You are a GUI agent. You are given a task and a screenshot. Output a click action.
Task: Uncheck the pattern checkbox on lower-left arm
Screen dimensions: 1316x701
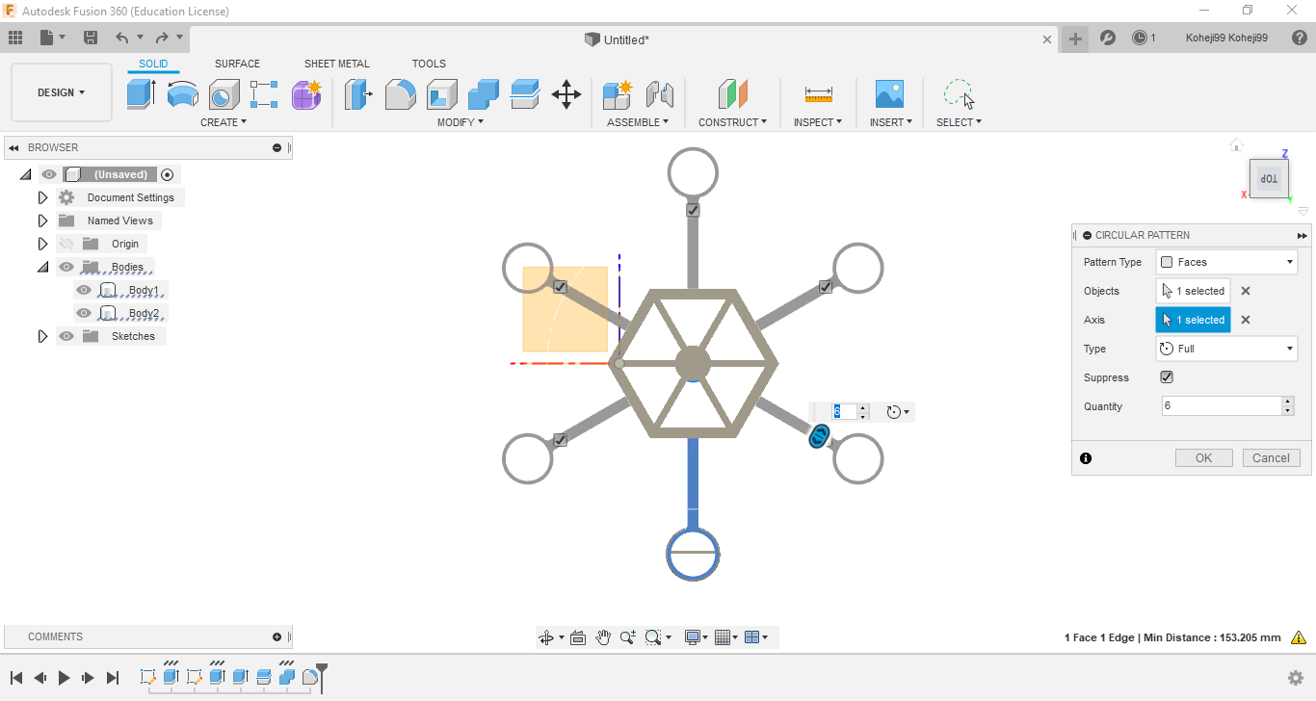pyautogui.click(x=560, y=440)
